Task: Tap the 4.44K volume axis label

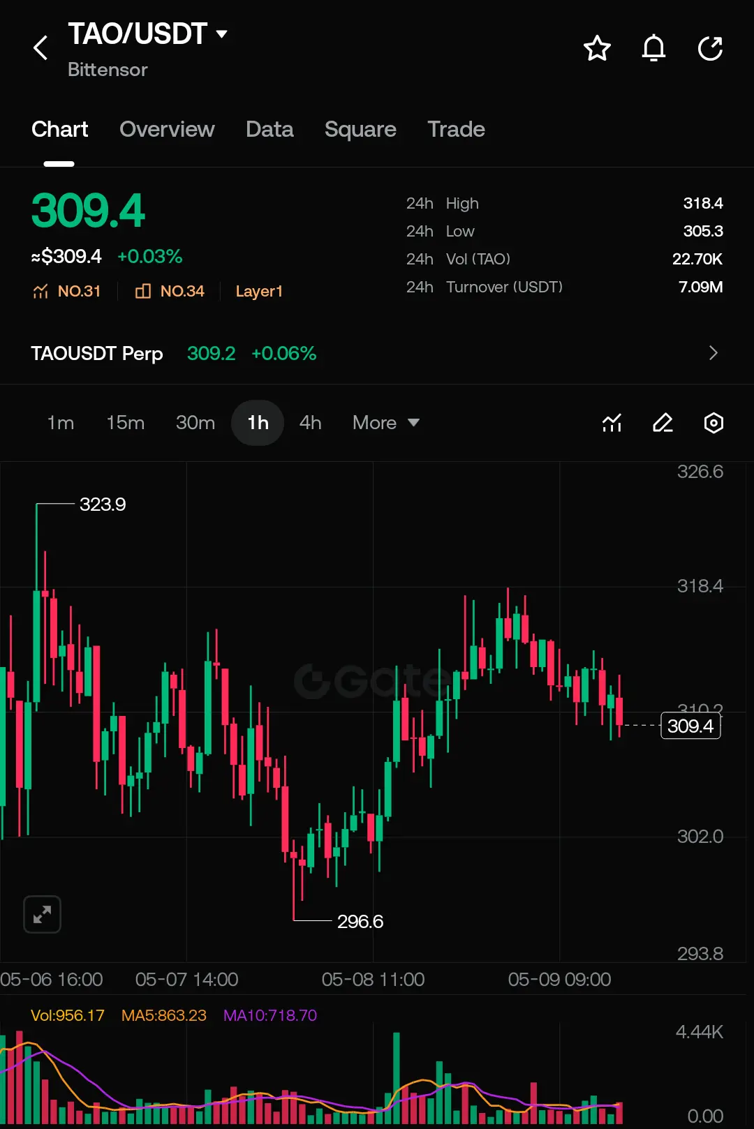Action: 700,1031
